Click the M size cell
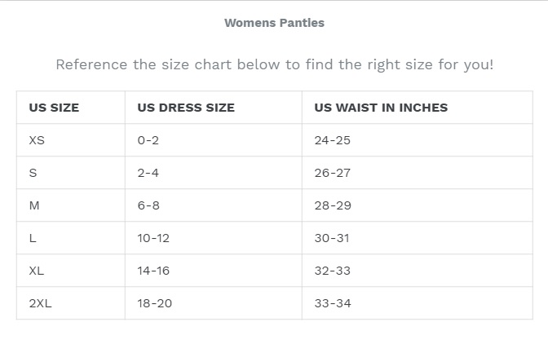 [34, 205]
